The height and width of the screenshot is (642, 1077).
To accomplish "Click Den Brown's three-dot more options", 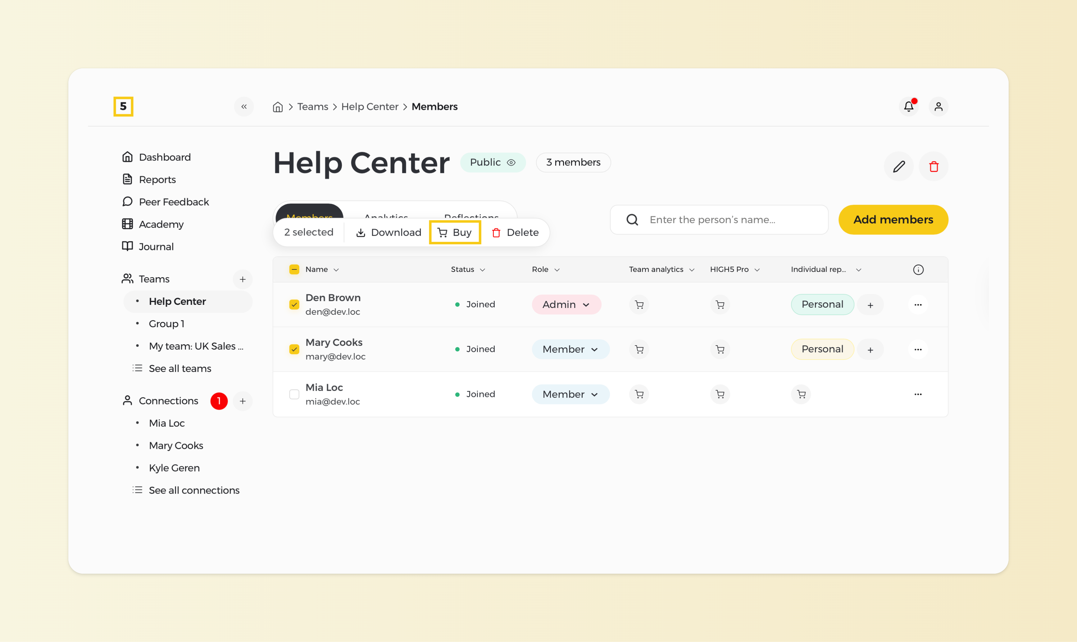I will (918, 305).
